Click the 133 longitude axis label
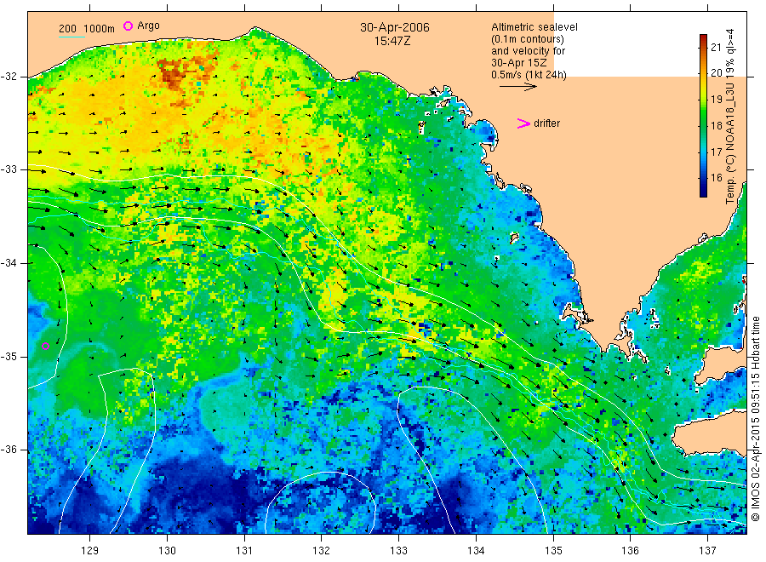 pos(398,550)
